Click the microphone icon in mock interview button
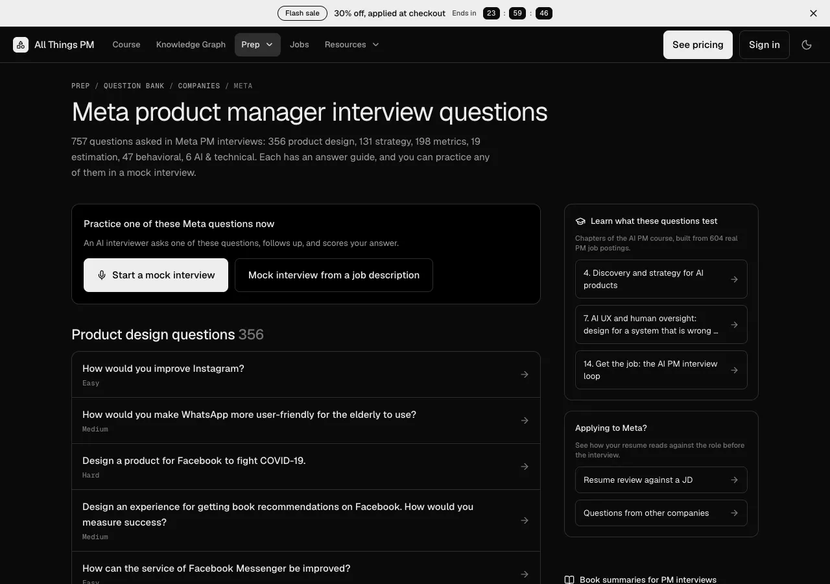Image resolution: width=830 pixels, height=584 pixels. (102, 275)
